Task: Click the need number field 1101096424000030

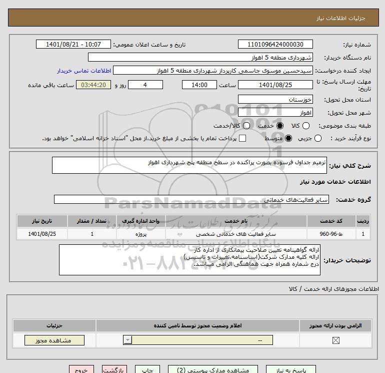Action: pos(275,44)
